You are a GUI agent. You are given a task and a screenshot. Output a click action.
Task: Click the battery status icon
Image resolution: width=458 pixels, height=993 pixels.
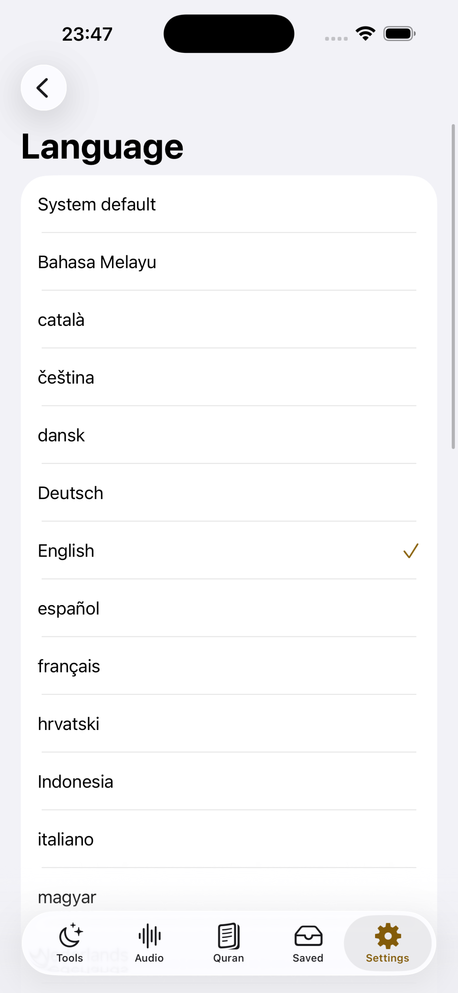coord(399,34)
